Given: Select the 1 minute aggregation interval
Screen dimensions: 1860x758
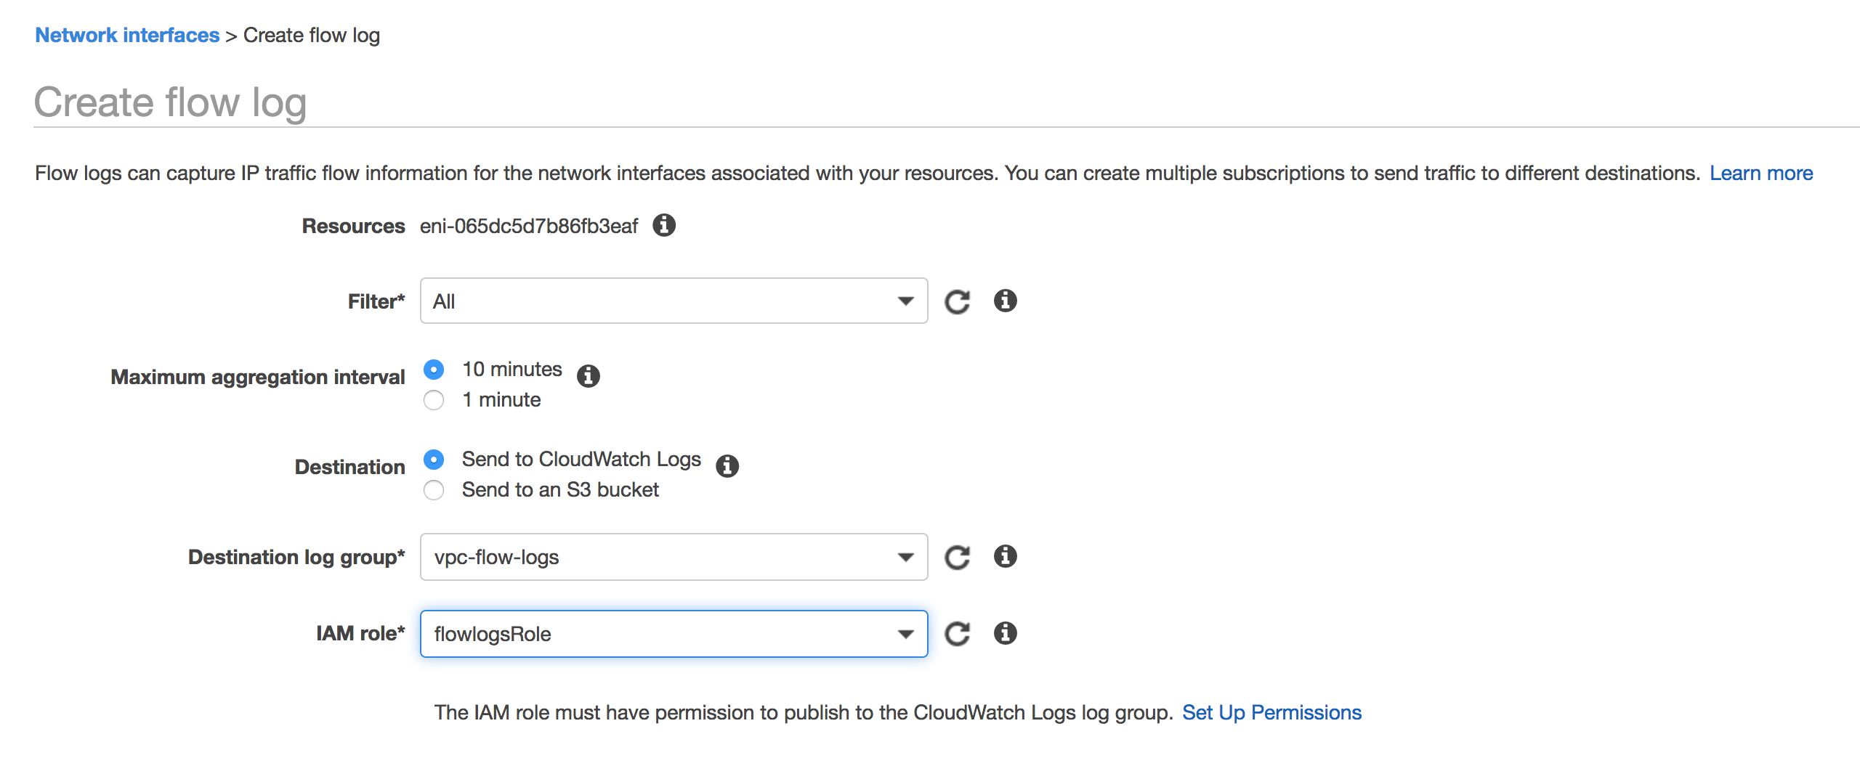Looking at the screenshot, I should (434, 400).
